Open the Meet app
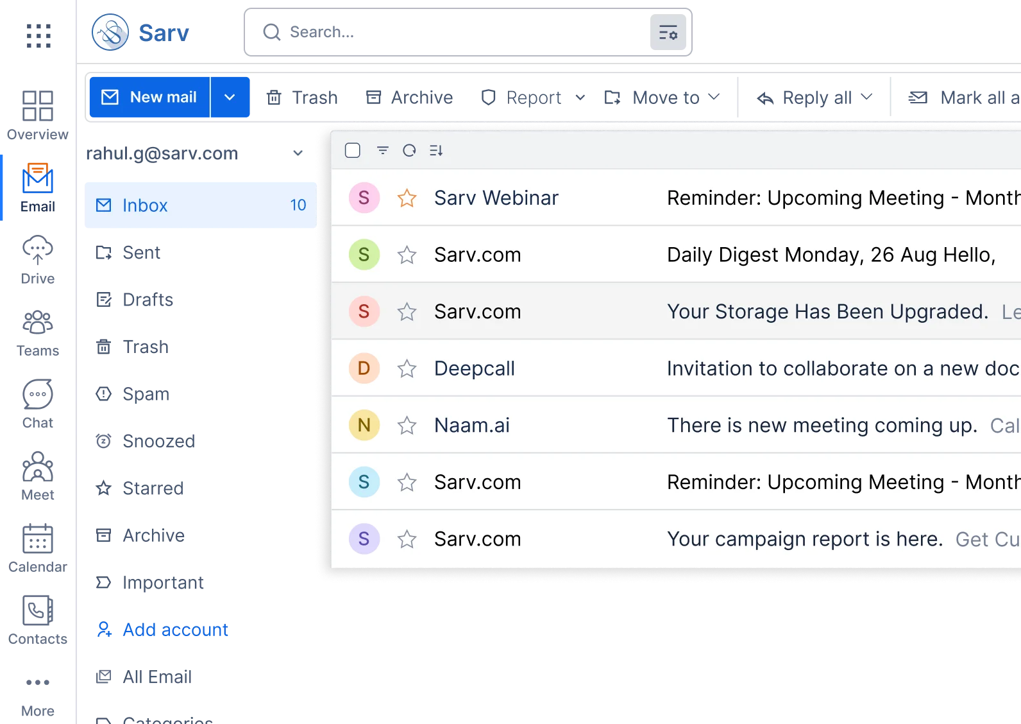1021x724 pixels. [x=38, y=476]
